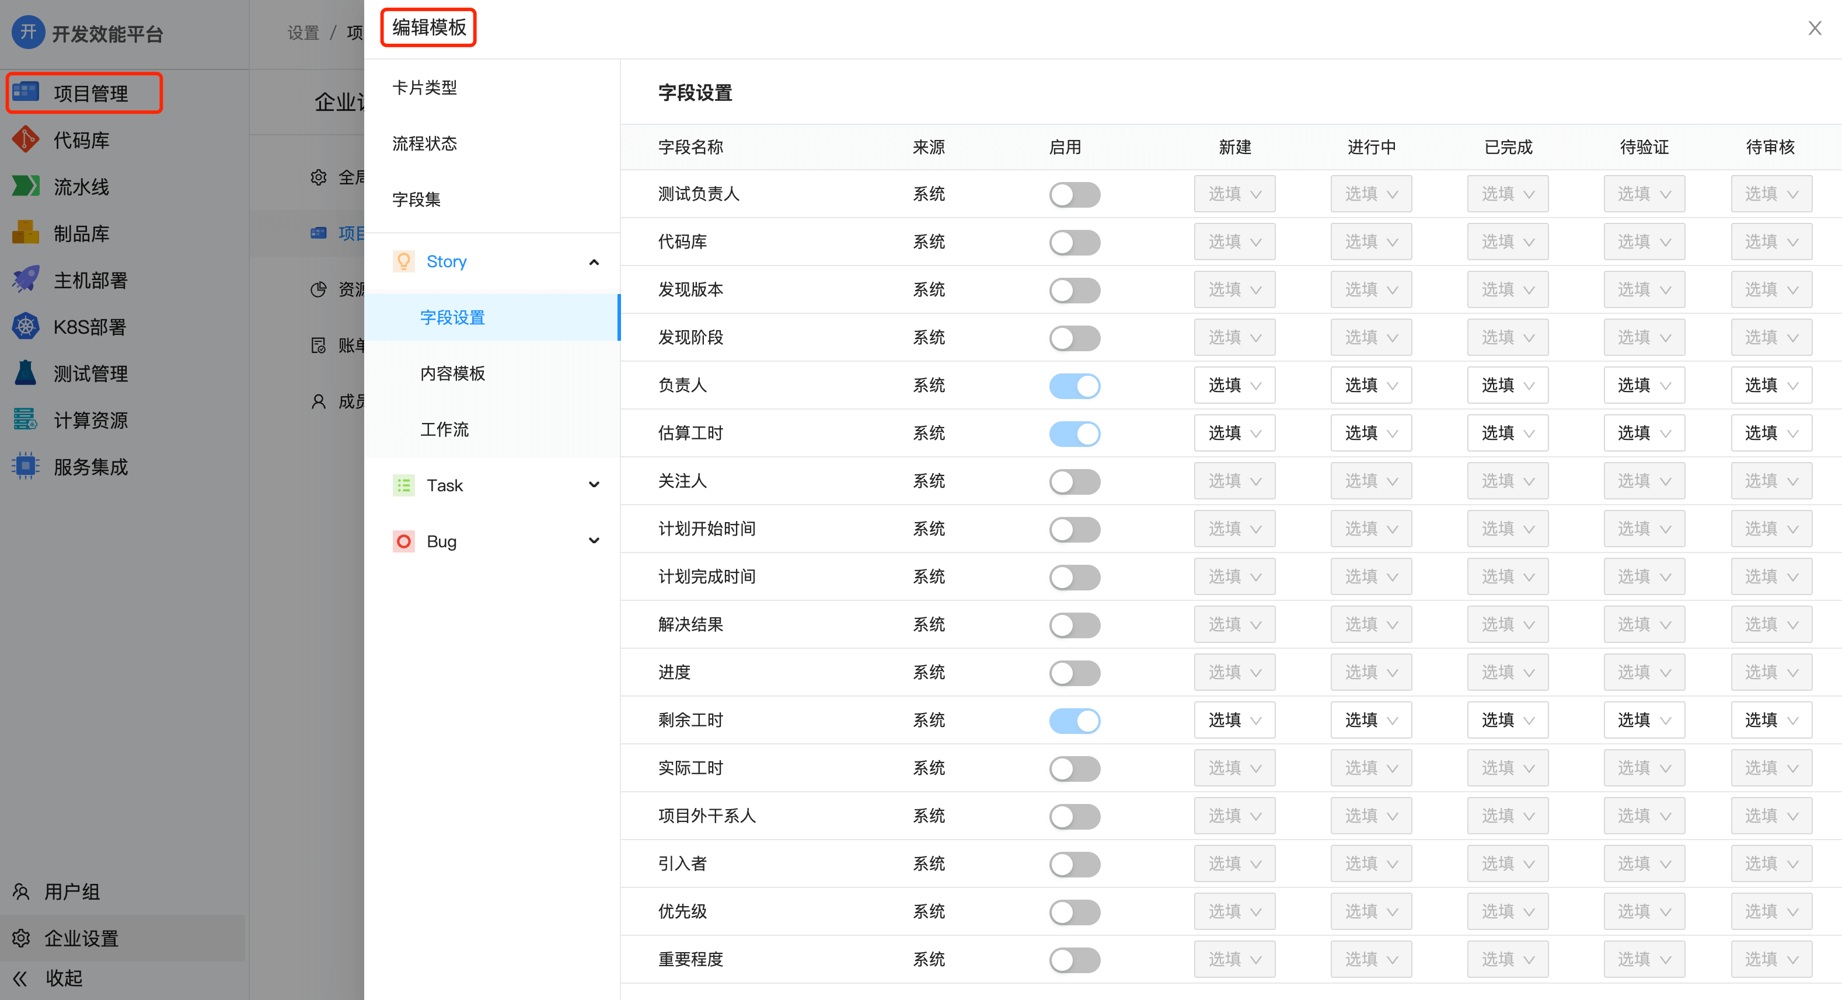Switch to the 内容模板 menu item

point(453,373)
